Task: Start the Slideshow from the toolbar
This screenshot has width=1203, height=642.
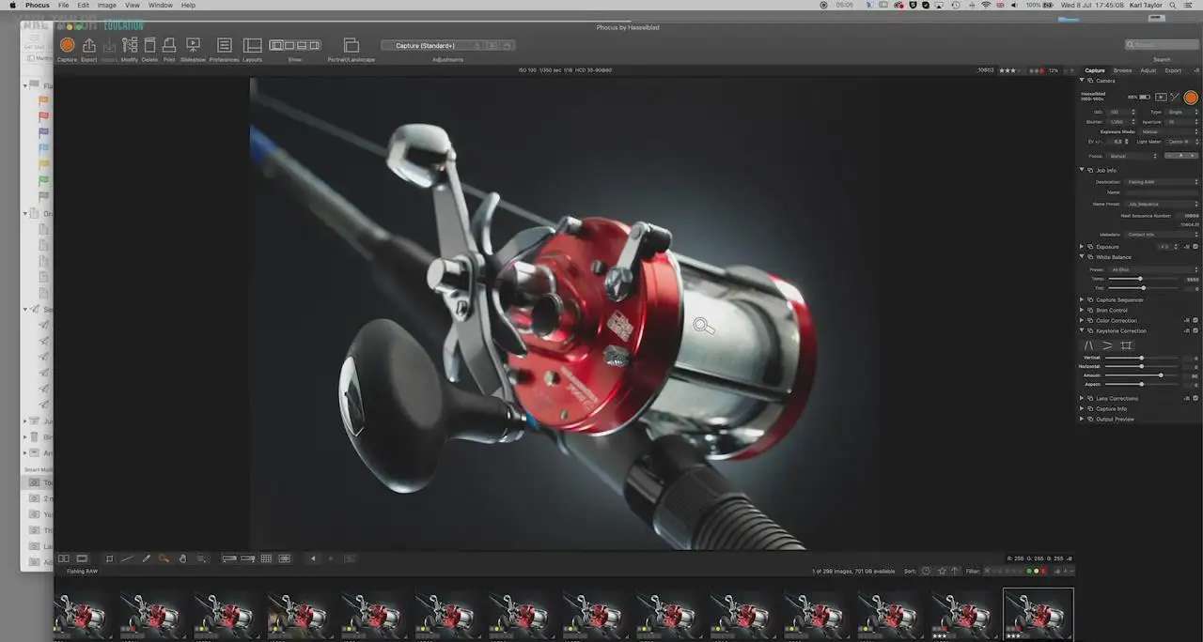Action: [x=193, y=45]
